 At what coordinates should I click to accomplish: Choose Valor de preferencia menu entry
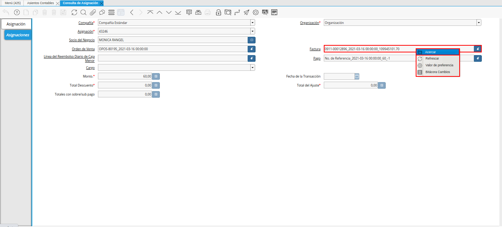(438, 65)
